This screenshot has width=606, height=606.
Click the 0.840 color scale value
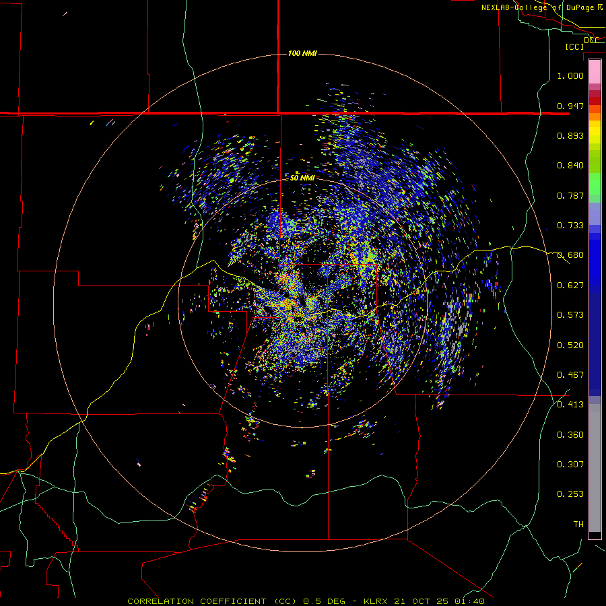pyautogui.click(x=570, y=166)
